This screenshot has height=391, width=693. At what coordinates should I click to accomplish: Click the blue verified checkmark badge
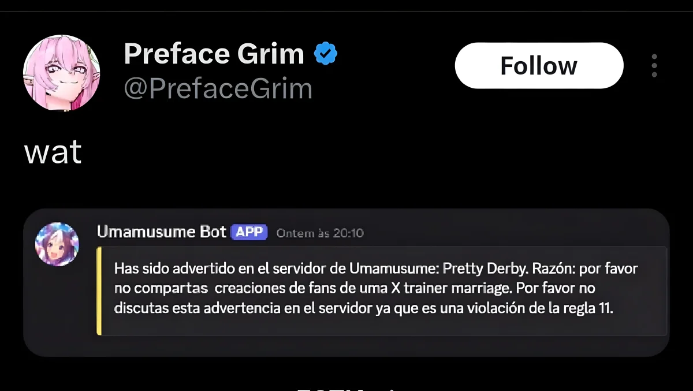[326, 54]
